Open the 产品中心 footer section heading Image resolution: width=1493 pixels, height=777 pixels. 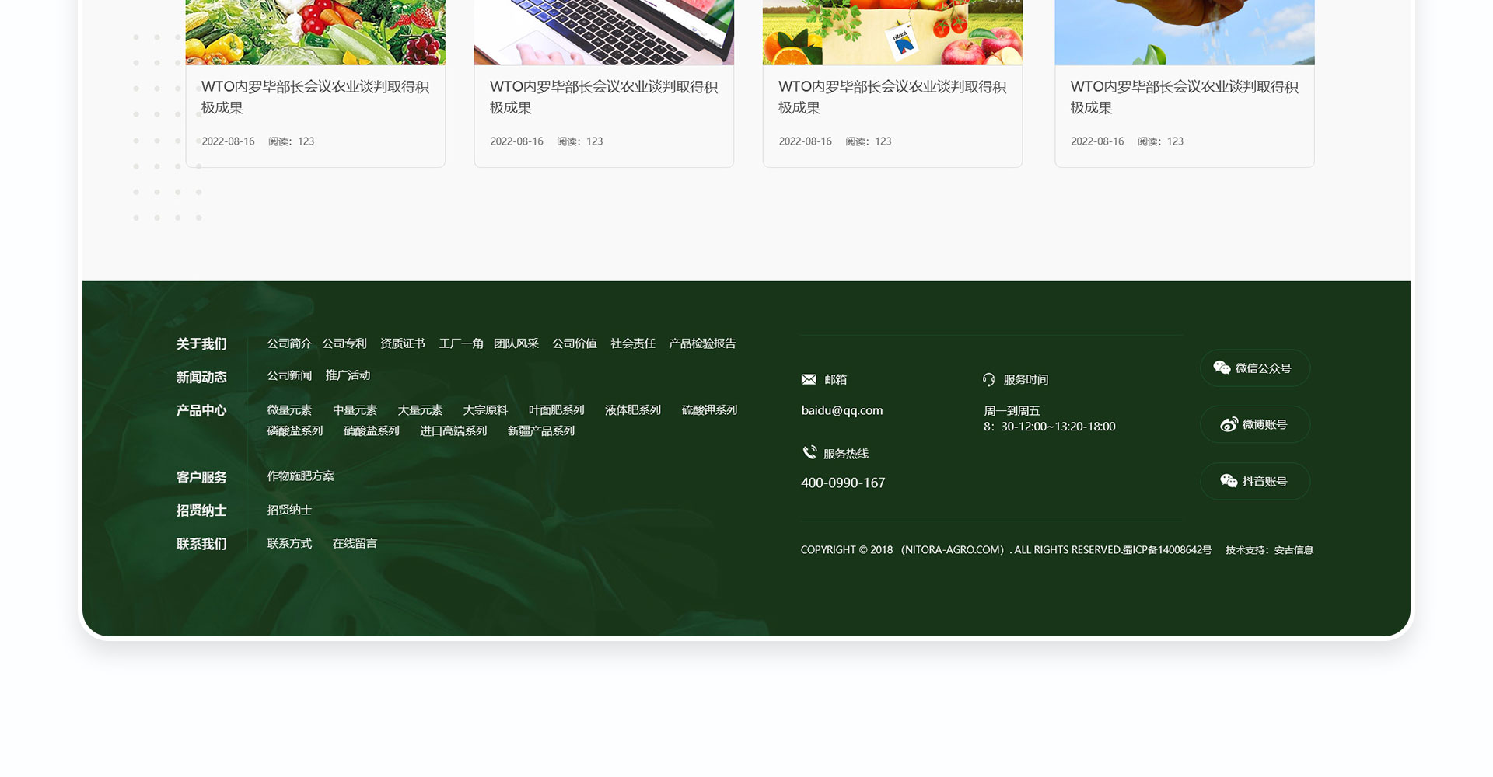pyautogui.click(x=201, y=410)
